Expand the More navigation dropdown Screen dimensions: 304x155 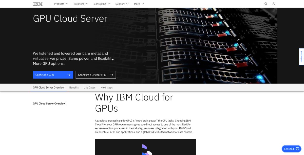click(x=139, y=4)
